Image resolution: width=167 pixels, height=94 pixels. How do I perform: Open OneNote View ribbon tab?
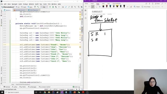pyautogui.click(x=103, y=4)
